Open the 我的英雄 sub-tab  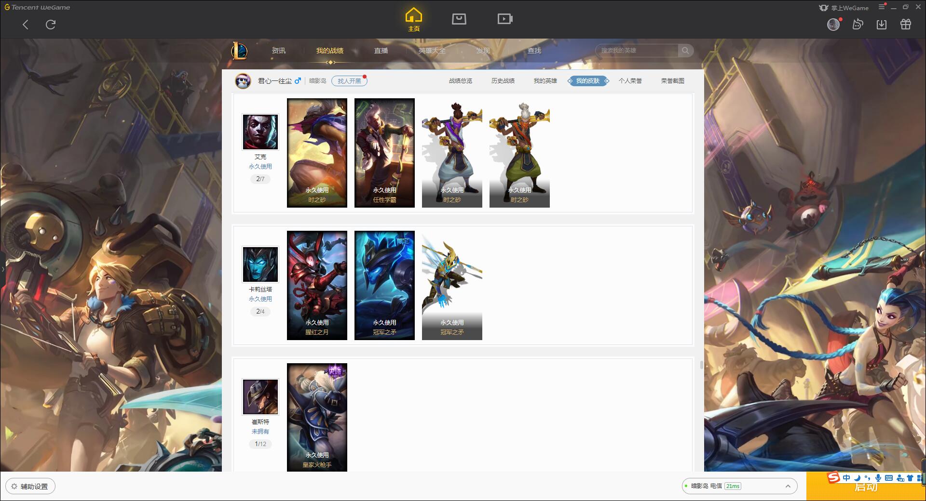click(x=545, y=81)
